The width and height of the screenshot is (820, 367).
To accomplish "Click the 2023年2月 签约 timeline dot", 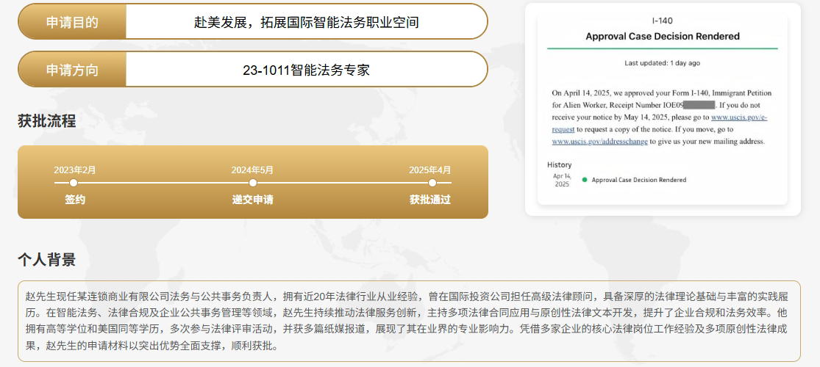I will 74,183.
